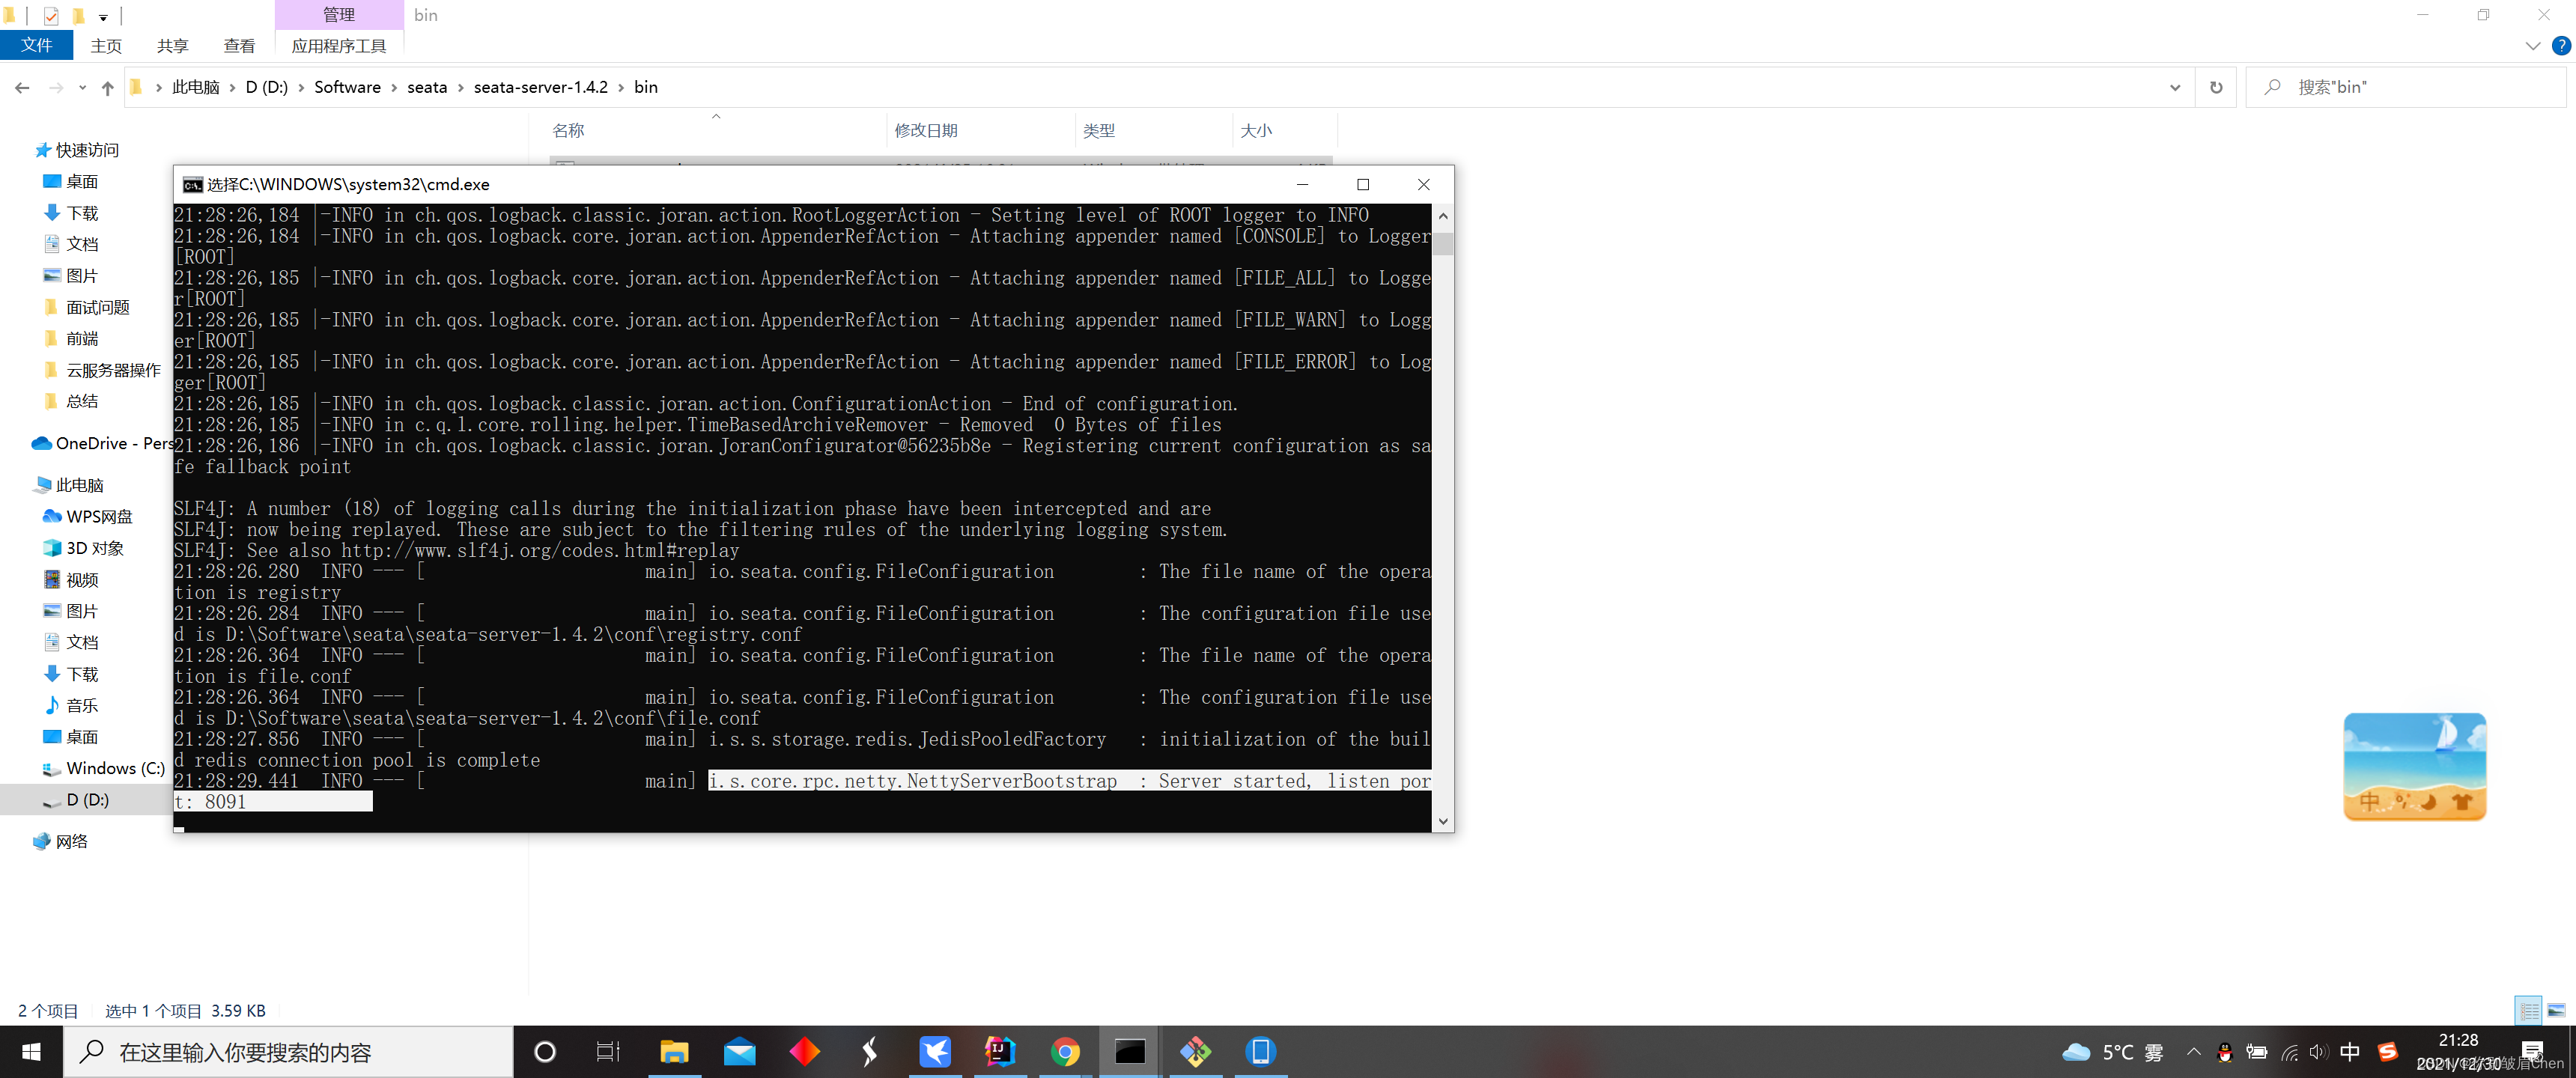This screenshot has width=2576, height=1078.
Task: Open the 文件 menu tab
Action: [x=36, y=45]
